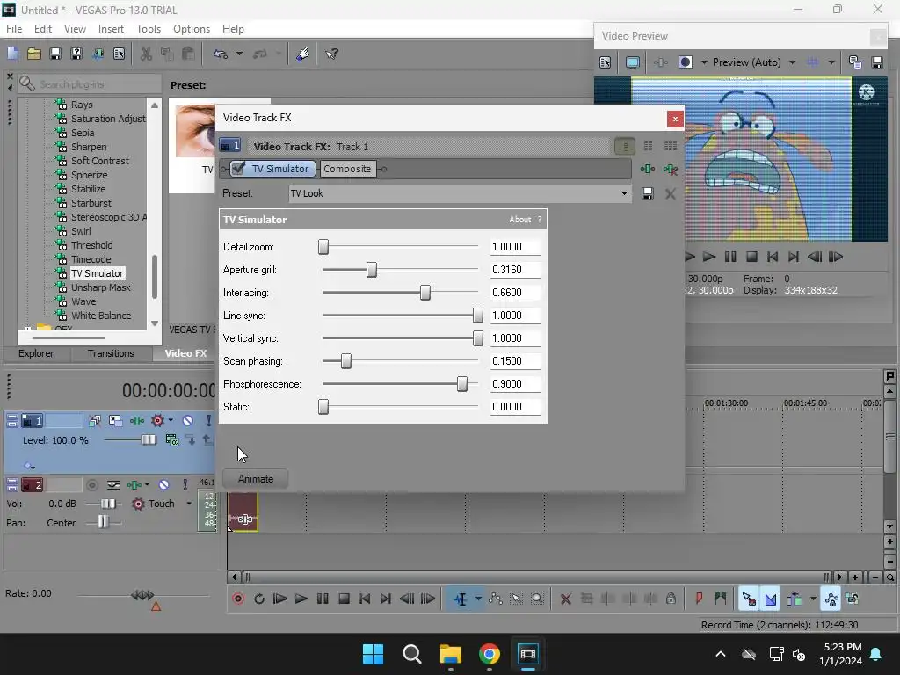Click the red Delete X in the timeline toolbar
This screenshot has height=675, width=900.
click(565, 599)
